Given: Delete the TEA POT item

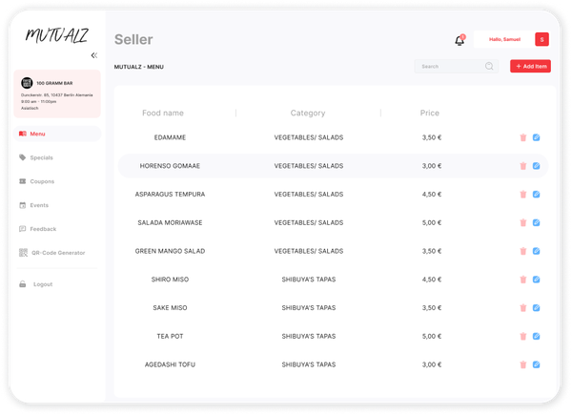Looking at the screenshot, I should coord(522,337).
